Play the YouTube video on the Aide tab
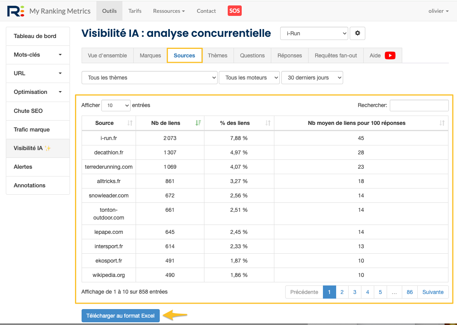This screenshot has width=457, height=325. click(391, 55)
